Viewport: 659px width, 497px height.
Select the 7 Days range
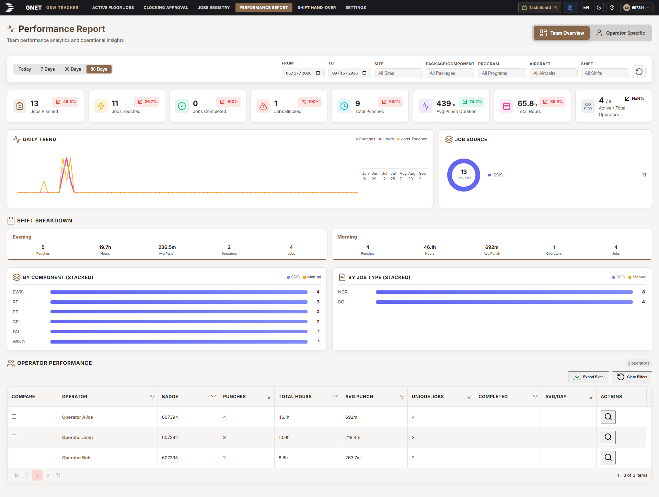coord(48,69)
